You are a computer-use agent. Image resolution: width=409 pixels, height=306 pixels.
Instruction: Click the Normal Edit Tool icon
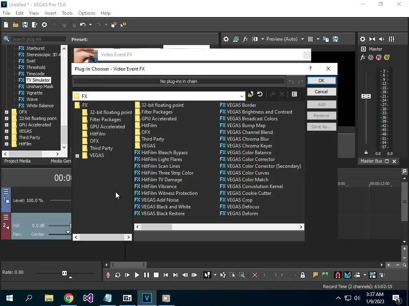207,275
